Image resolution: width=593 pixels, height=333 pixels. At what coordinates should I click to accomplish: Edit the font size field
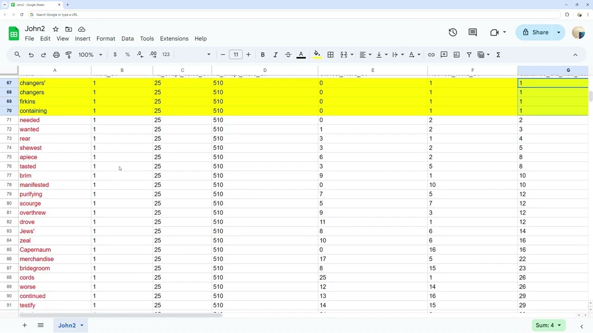click(236, 55)
